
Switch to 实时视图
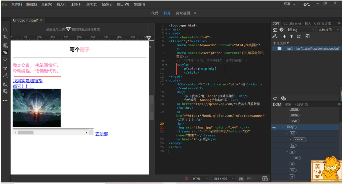pyautogui.click(x=183, y=13)
